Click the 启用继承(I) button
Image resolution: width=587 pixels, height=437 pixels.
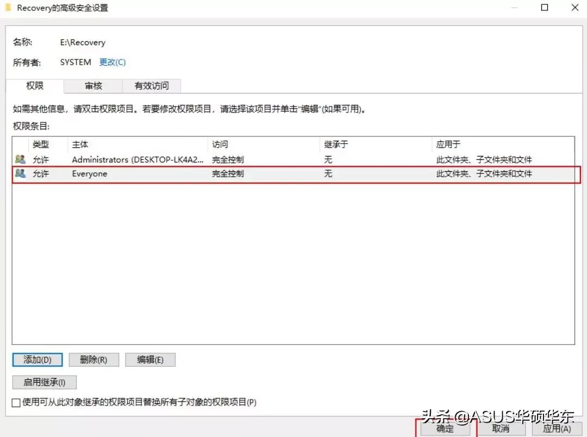click(x=44, y=382)
